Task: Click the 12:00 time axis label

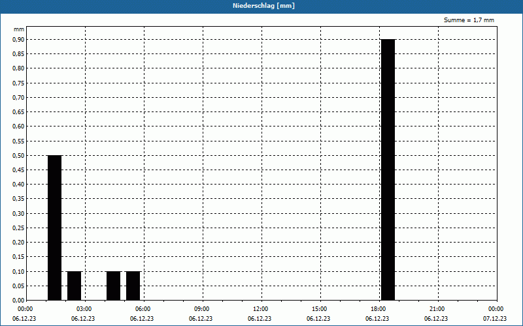Action: (260, 309)
